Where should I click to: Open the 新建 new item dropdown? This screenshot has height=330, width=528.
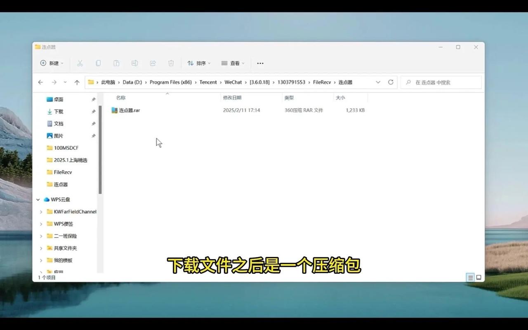pos(52,63)
